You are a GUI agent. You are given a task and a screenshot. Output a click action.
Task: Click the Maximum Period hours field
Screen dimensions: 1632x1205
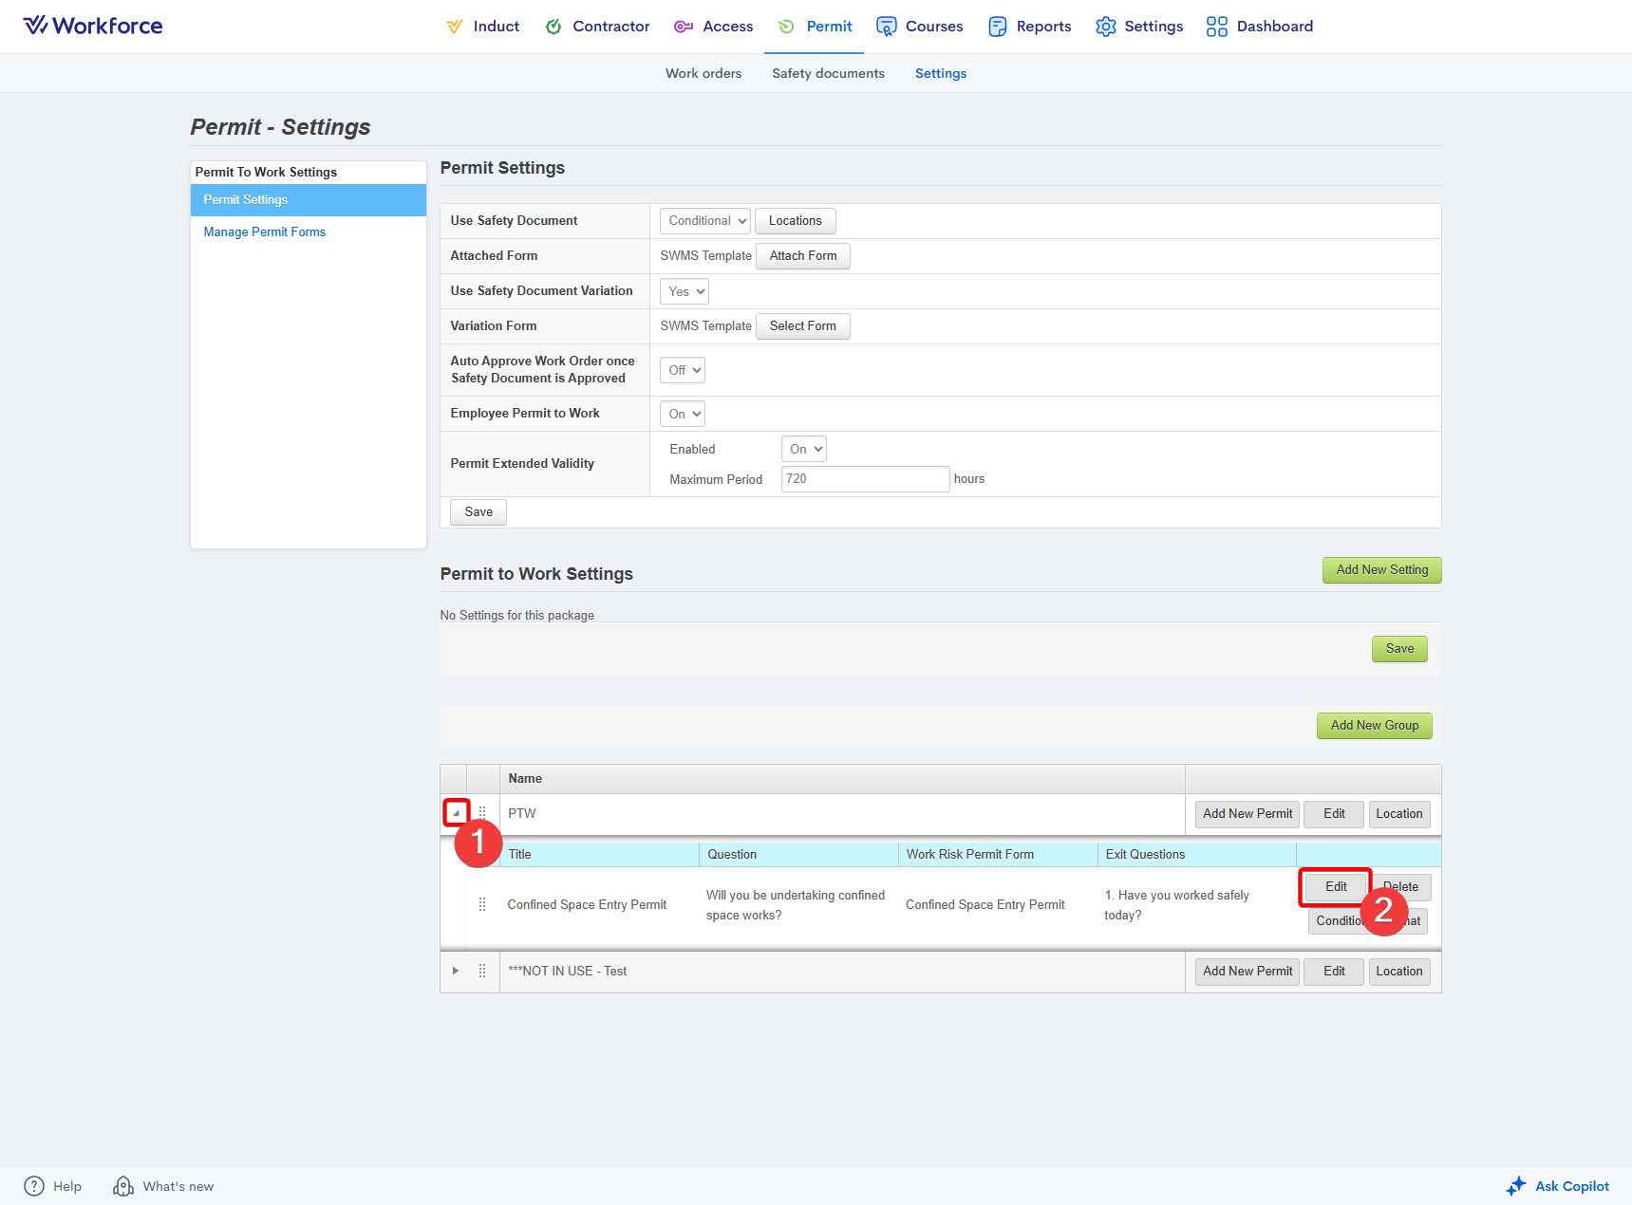click(x=865, y=479)
